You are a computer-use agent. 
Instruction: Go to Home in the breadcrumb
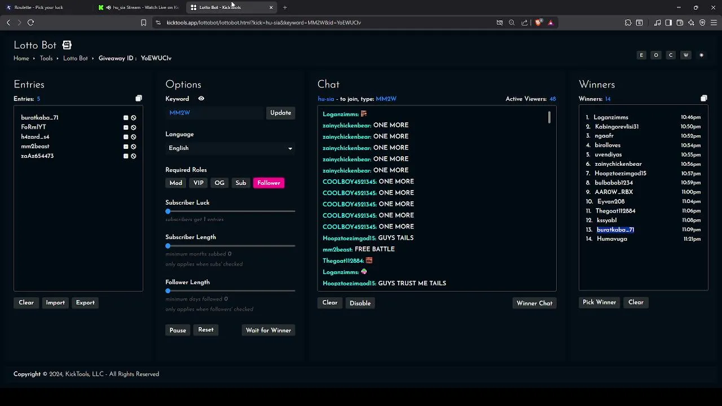tap(21, 58)
